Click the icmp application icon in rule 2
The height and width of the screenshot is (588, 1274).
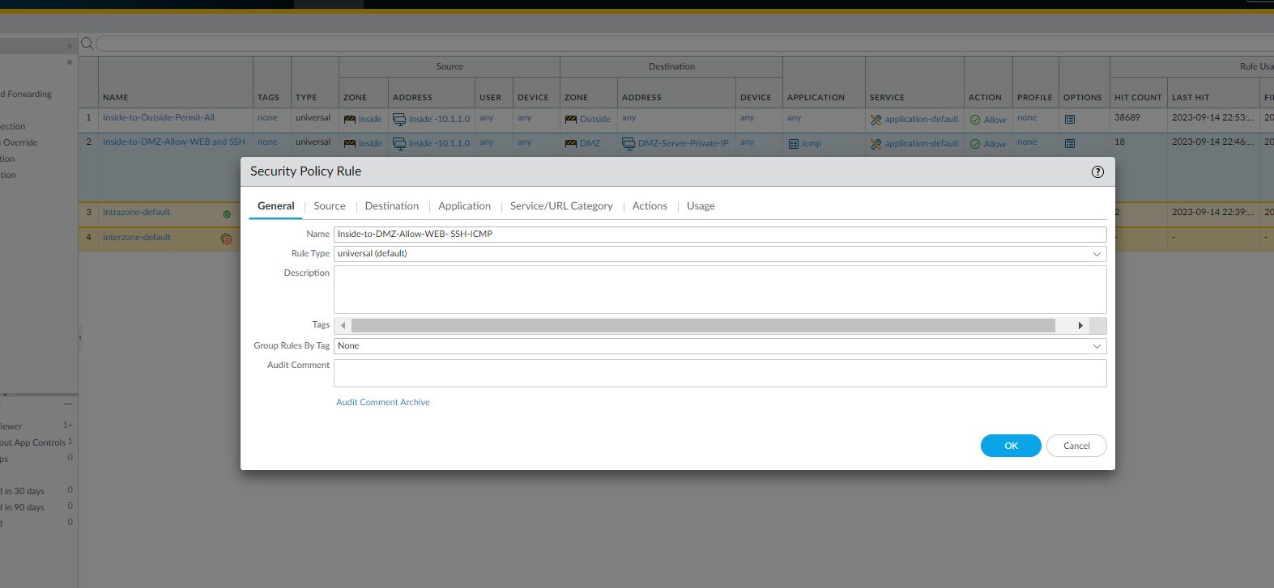(794, 144)
